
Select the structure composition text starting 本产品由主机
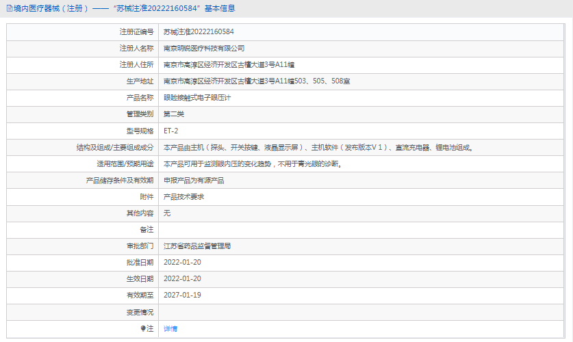pyautogui.click(x=318, y=148)
